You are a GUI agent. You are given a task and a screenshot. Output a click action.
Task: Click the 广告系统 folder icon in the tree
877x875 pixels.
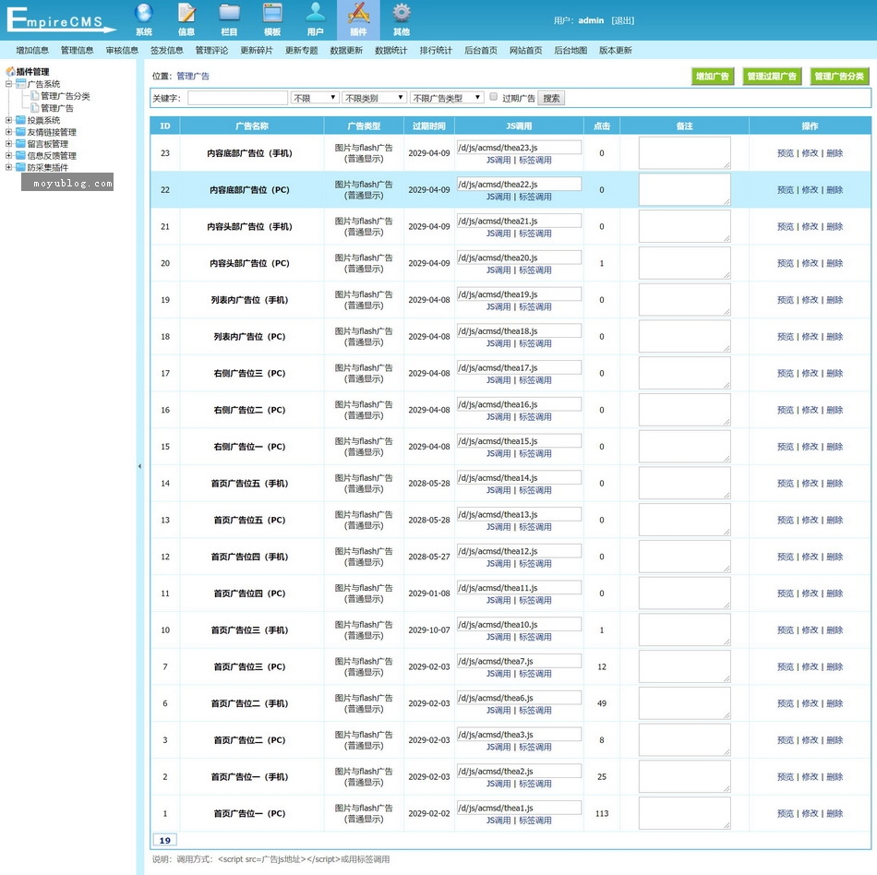21,84
